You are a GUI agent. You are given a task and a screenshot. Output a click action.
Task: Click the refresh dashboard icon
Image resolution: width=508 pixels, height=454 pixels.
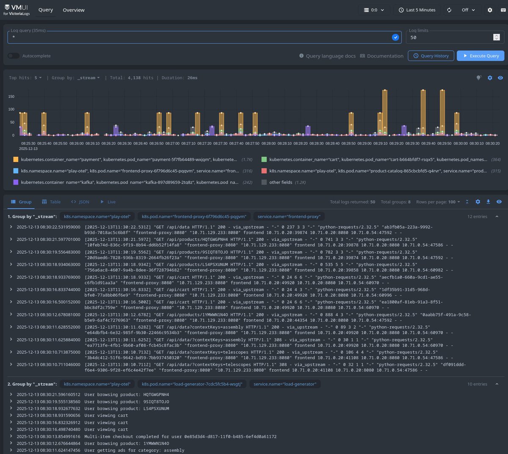(449, 10)
